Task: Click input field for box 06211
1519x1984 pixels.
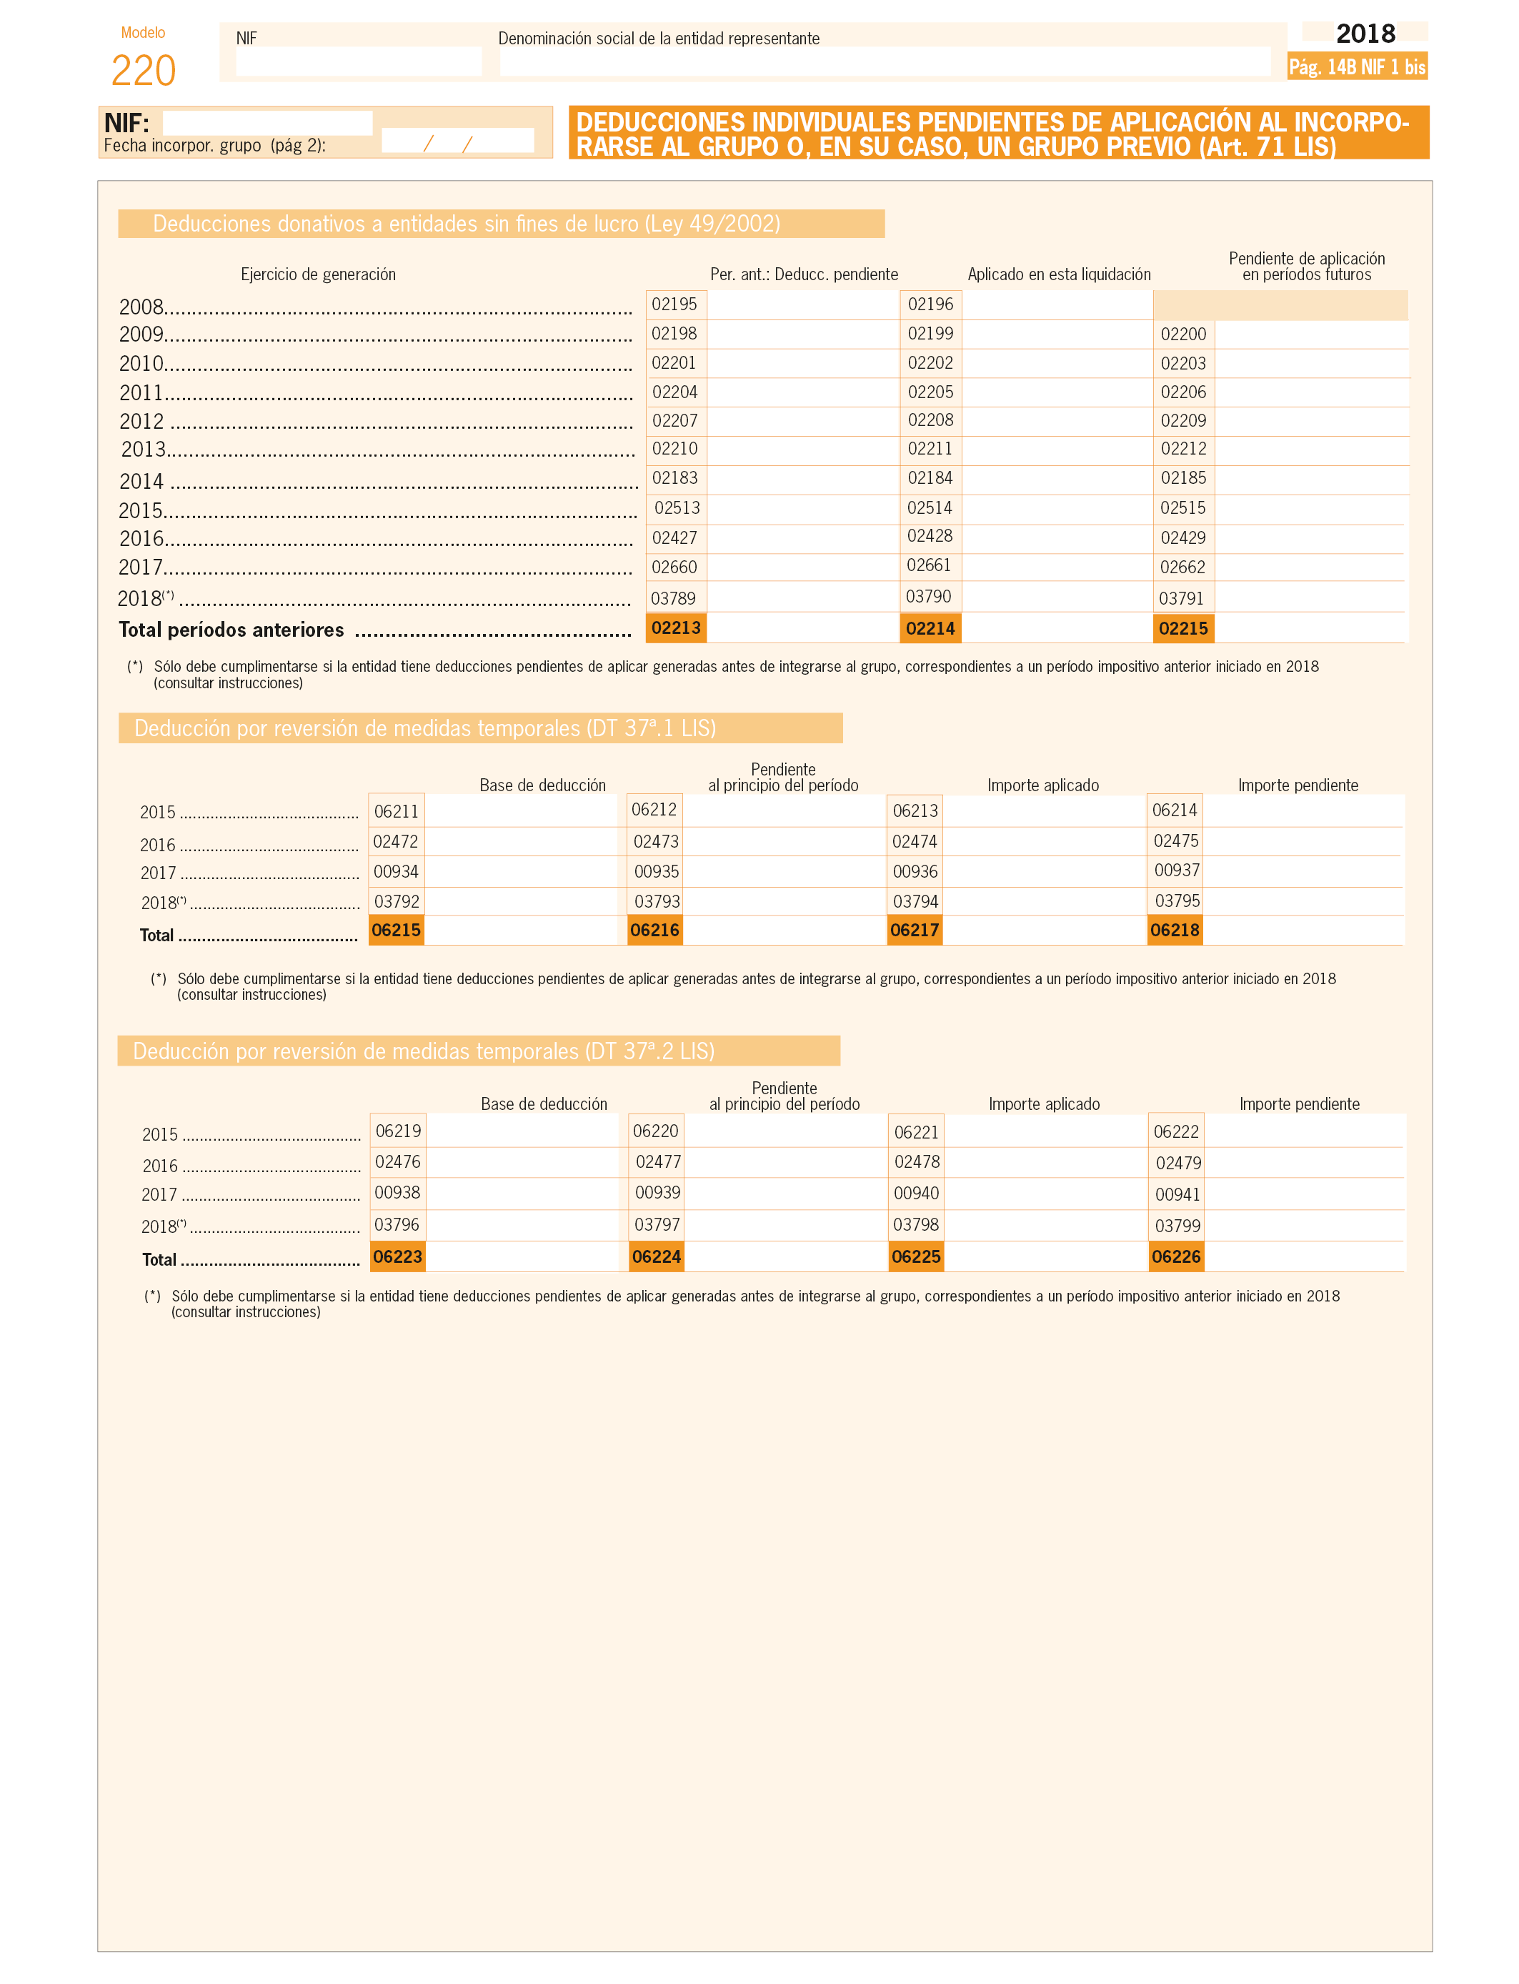Action: pos(521,811)
